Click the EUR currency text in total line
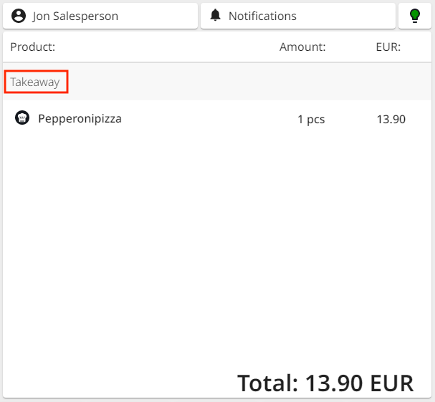The width and height of the screenshot is (435, 402). pyautogui.click(x=392, y=383)
